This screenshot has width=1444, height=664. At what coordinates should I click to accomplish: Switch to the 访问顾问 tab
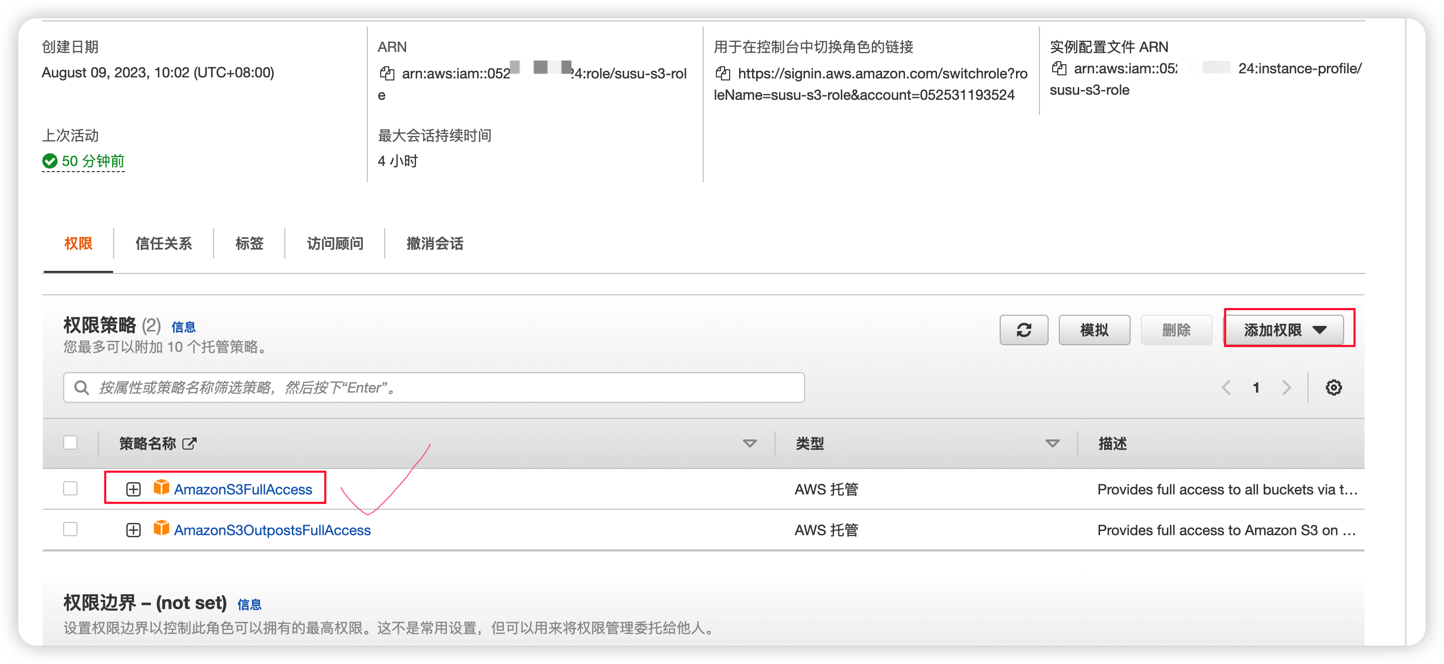coord(335,244)
